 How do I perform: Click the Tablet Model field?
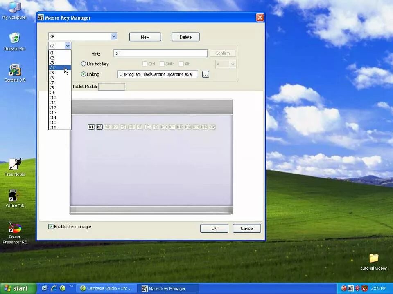(x=111, y=87)
